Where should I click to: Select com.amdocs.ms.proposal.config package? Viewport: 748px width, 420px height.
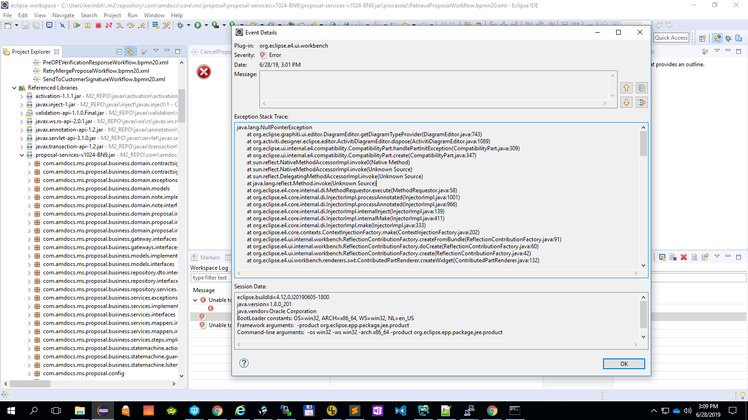pos(84,373)
